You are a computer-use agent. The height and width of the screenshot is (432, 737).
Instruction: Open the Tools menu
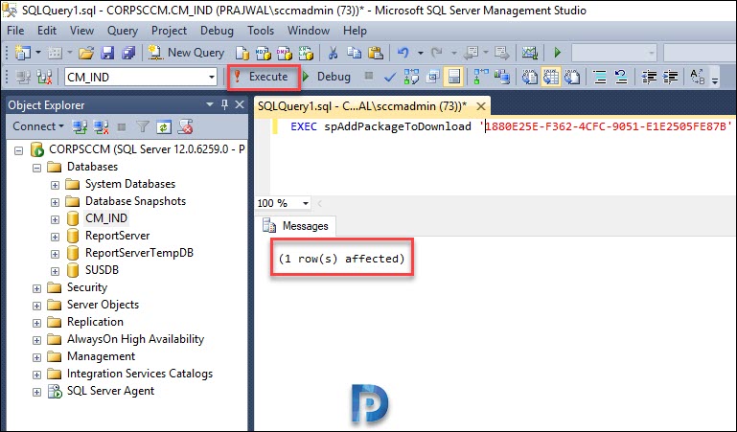click(261, 31)
